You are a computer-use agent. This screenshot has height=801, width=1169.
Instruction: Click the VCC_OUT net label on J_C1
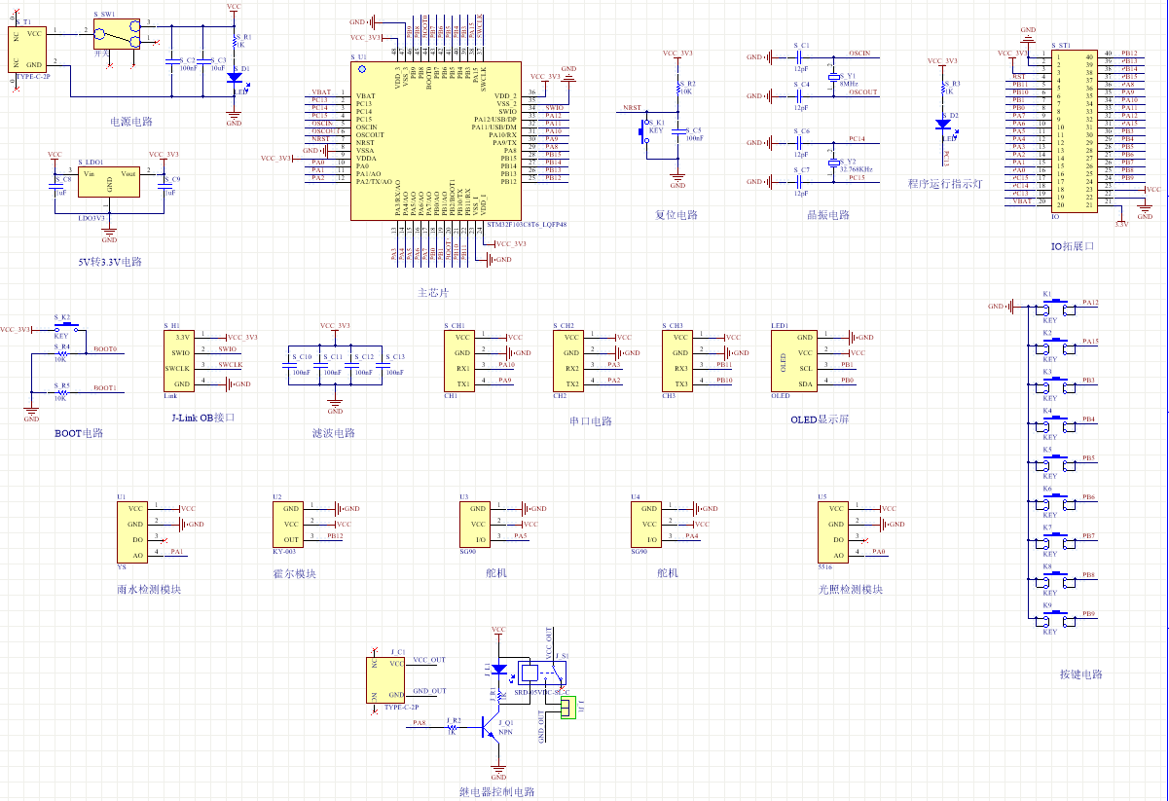429,660
